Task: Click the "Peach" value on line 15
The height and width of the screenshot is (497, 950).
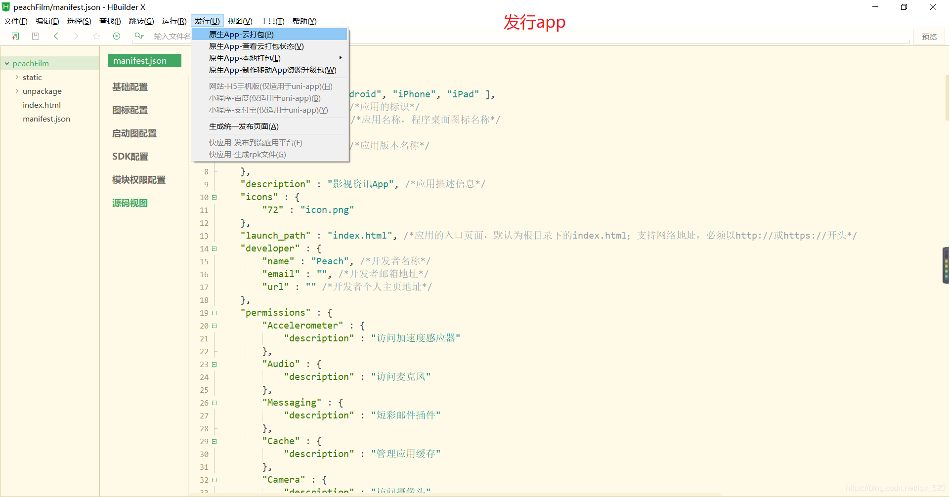Action: point(330,261)
